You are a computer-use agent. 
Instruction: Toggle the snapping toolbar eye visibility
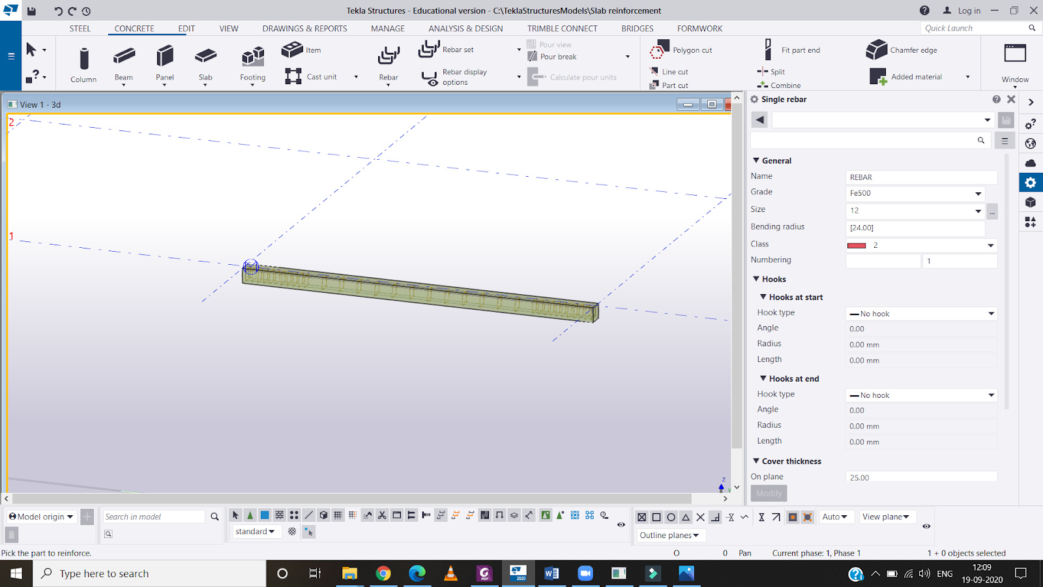pyautogui.click(x=926, y=526)
